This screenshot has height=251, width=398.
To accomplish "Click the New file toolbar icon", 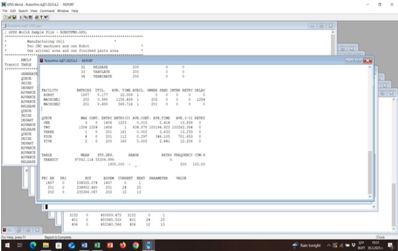I will point(4,17).
